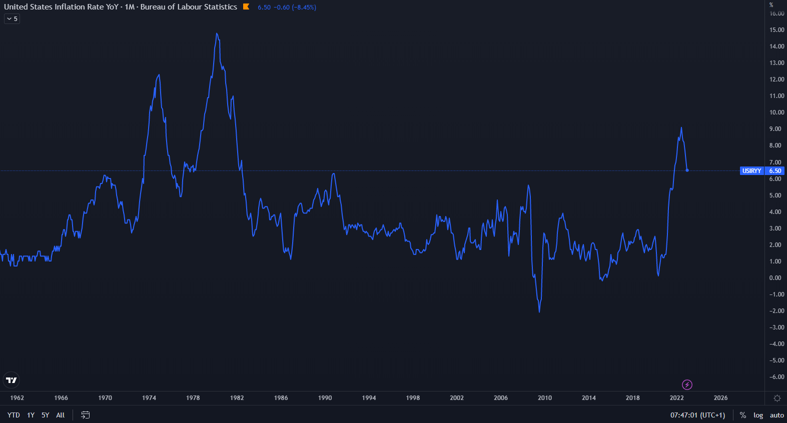
Task: Click the purple lightning bolt event icon
Action: (x=687, y=384)
